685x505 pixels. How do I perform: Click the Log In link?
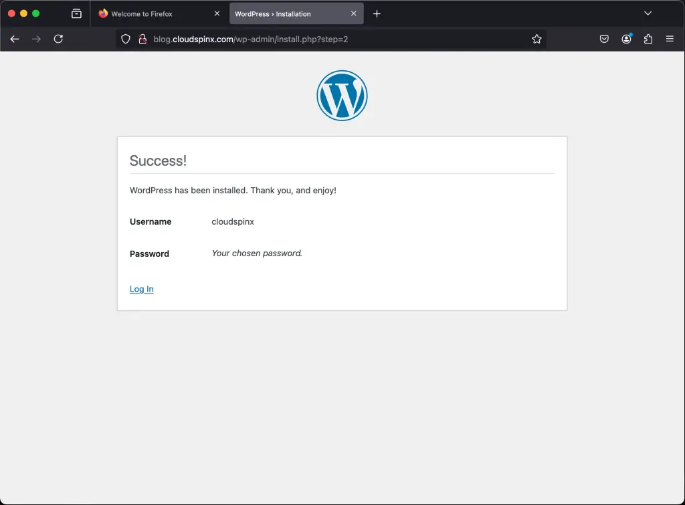point(141,289)
